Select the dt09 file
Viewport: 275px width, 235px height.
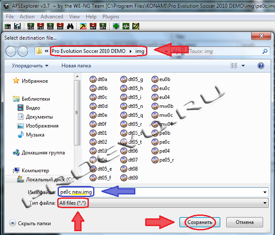tap(129, 178)
